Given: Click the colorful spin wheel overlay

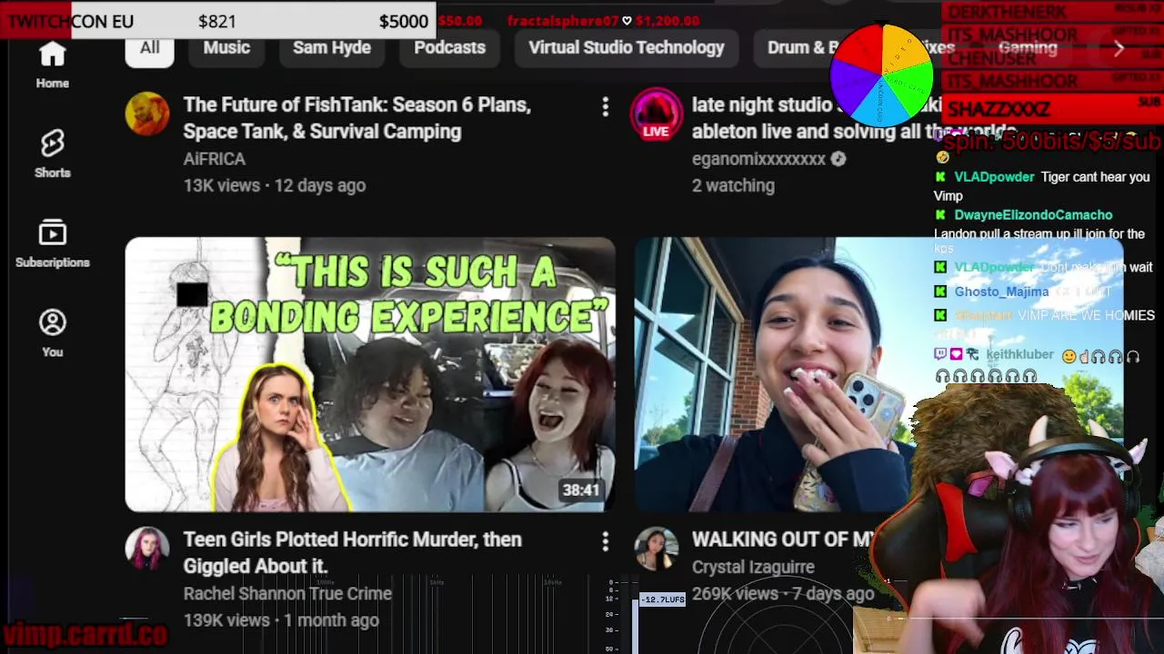Looking at the screenshot, I should coord(881,74).
